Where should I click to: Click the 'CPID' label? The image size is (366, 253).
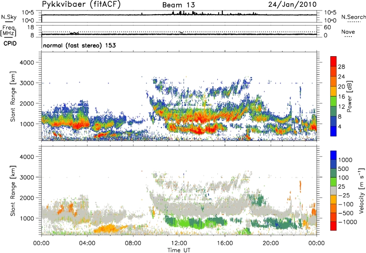point(10,43)
